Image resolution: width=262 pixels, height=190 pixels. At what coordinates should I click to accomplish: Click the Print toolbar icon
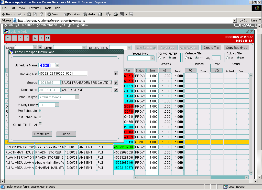pyautogui.click(x=116, y=14)
